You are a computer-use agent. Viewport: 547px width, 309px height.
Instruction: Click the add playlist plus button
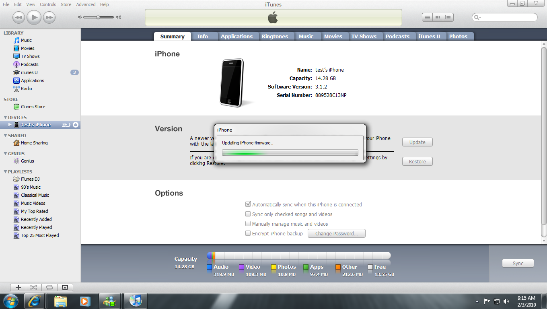point(18,287)
